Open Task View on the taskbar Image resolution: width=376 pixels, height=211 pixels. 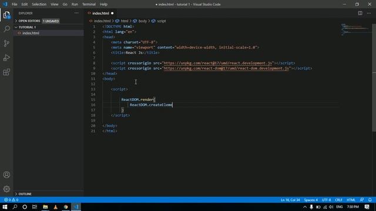pos(35,207)
